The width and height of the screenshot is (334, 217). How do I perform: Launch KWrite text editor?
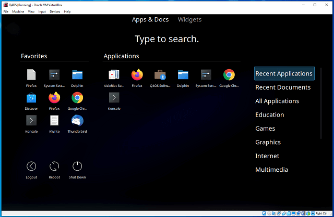54,121
